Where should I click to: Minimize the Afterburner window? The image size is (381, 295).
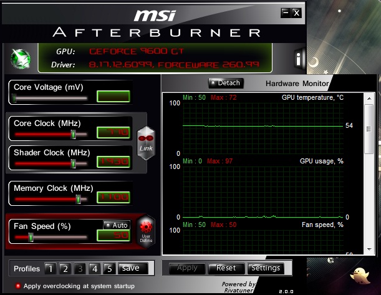[286, 12]
